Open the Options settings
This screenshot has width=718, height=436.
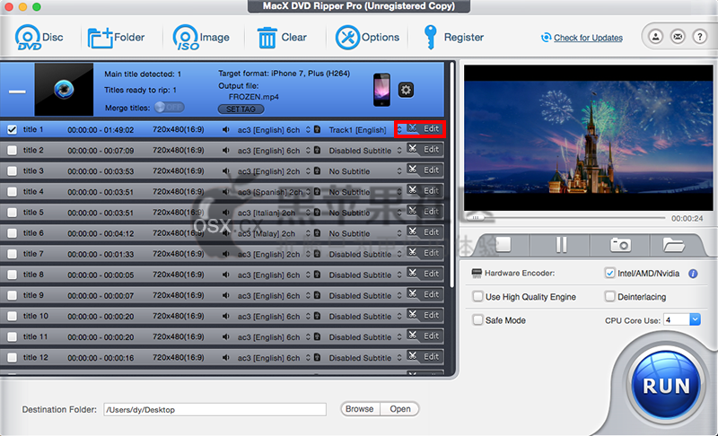click(x=367, y=38)
